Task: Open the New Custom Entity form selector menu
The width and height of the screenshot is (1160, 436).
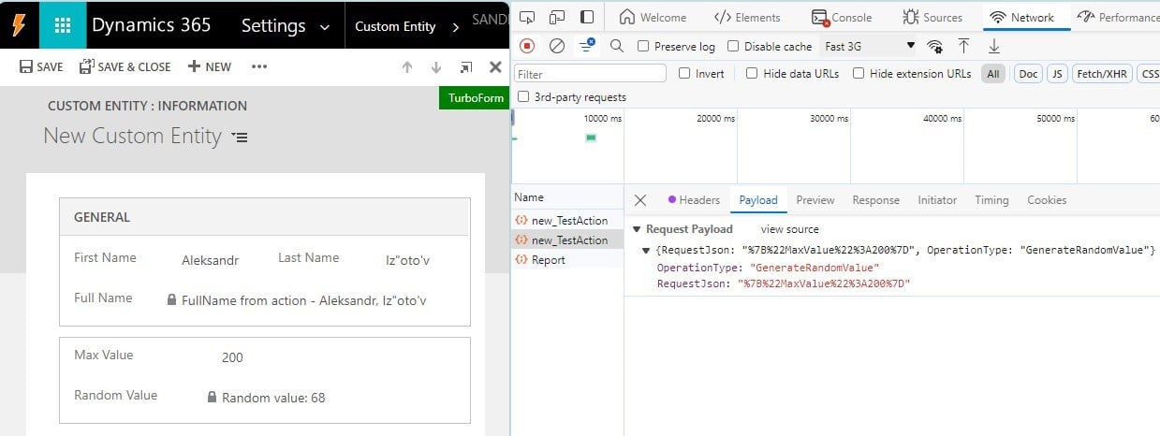Action: pos(241,138)
